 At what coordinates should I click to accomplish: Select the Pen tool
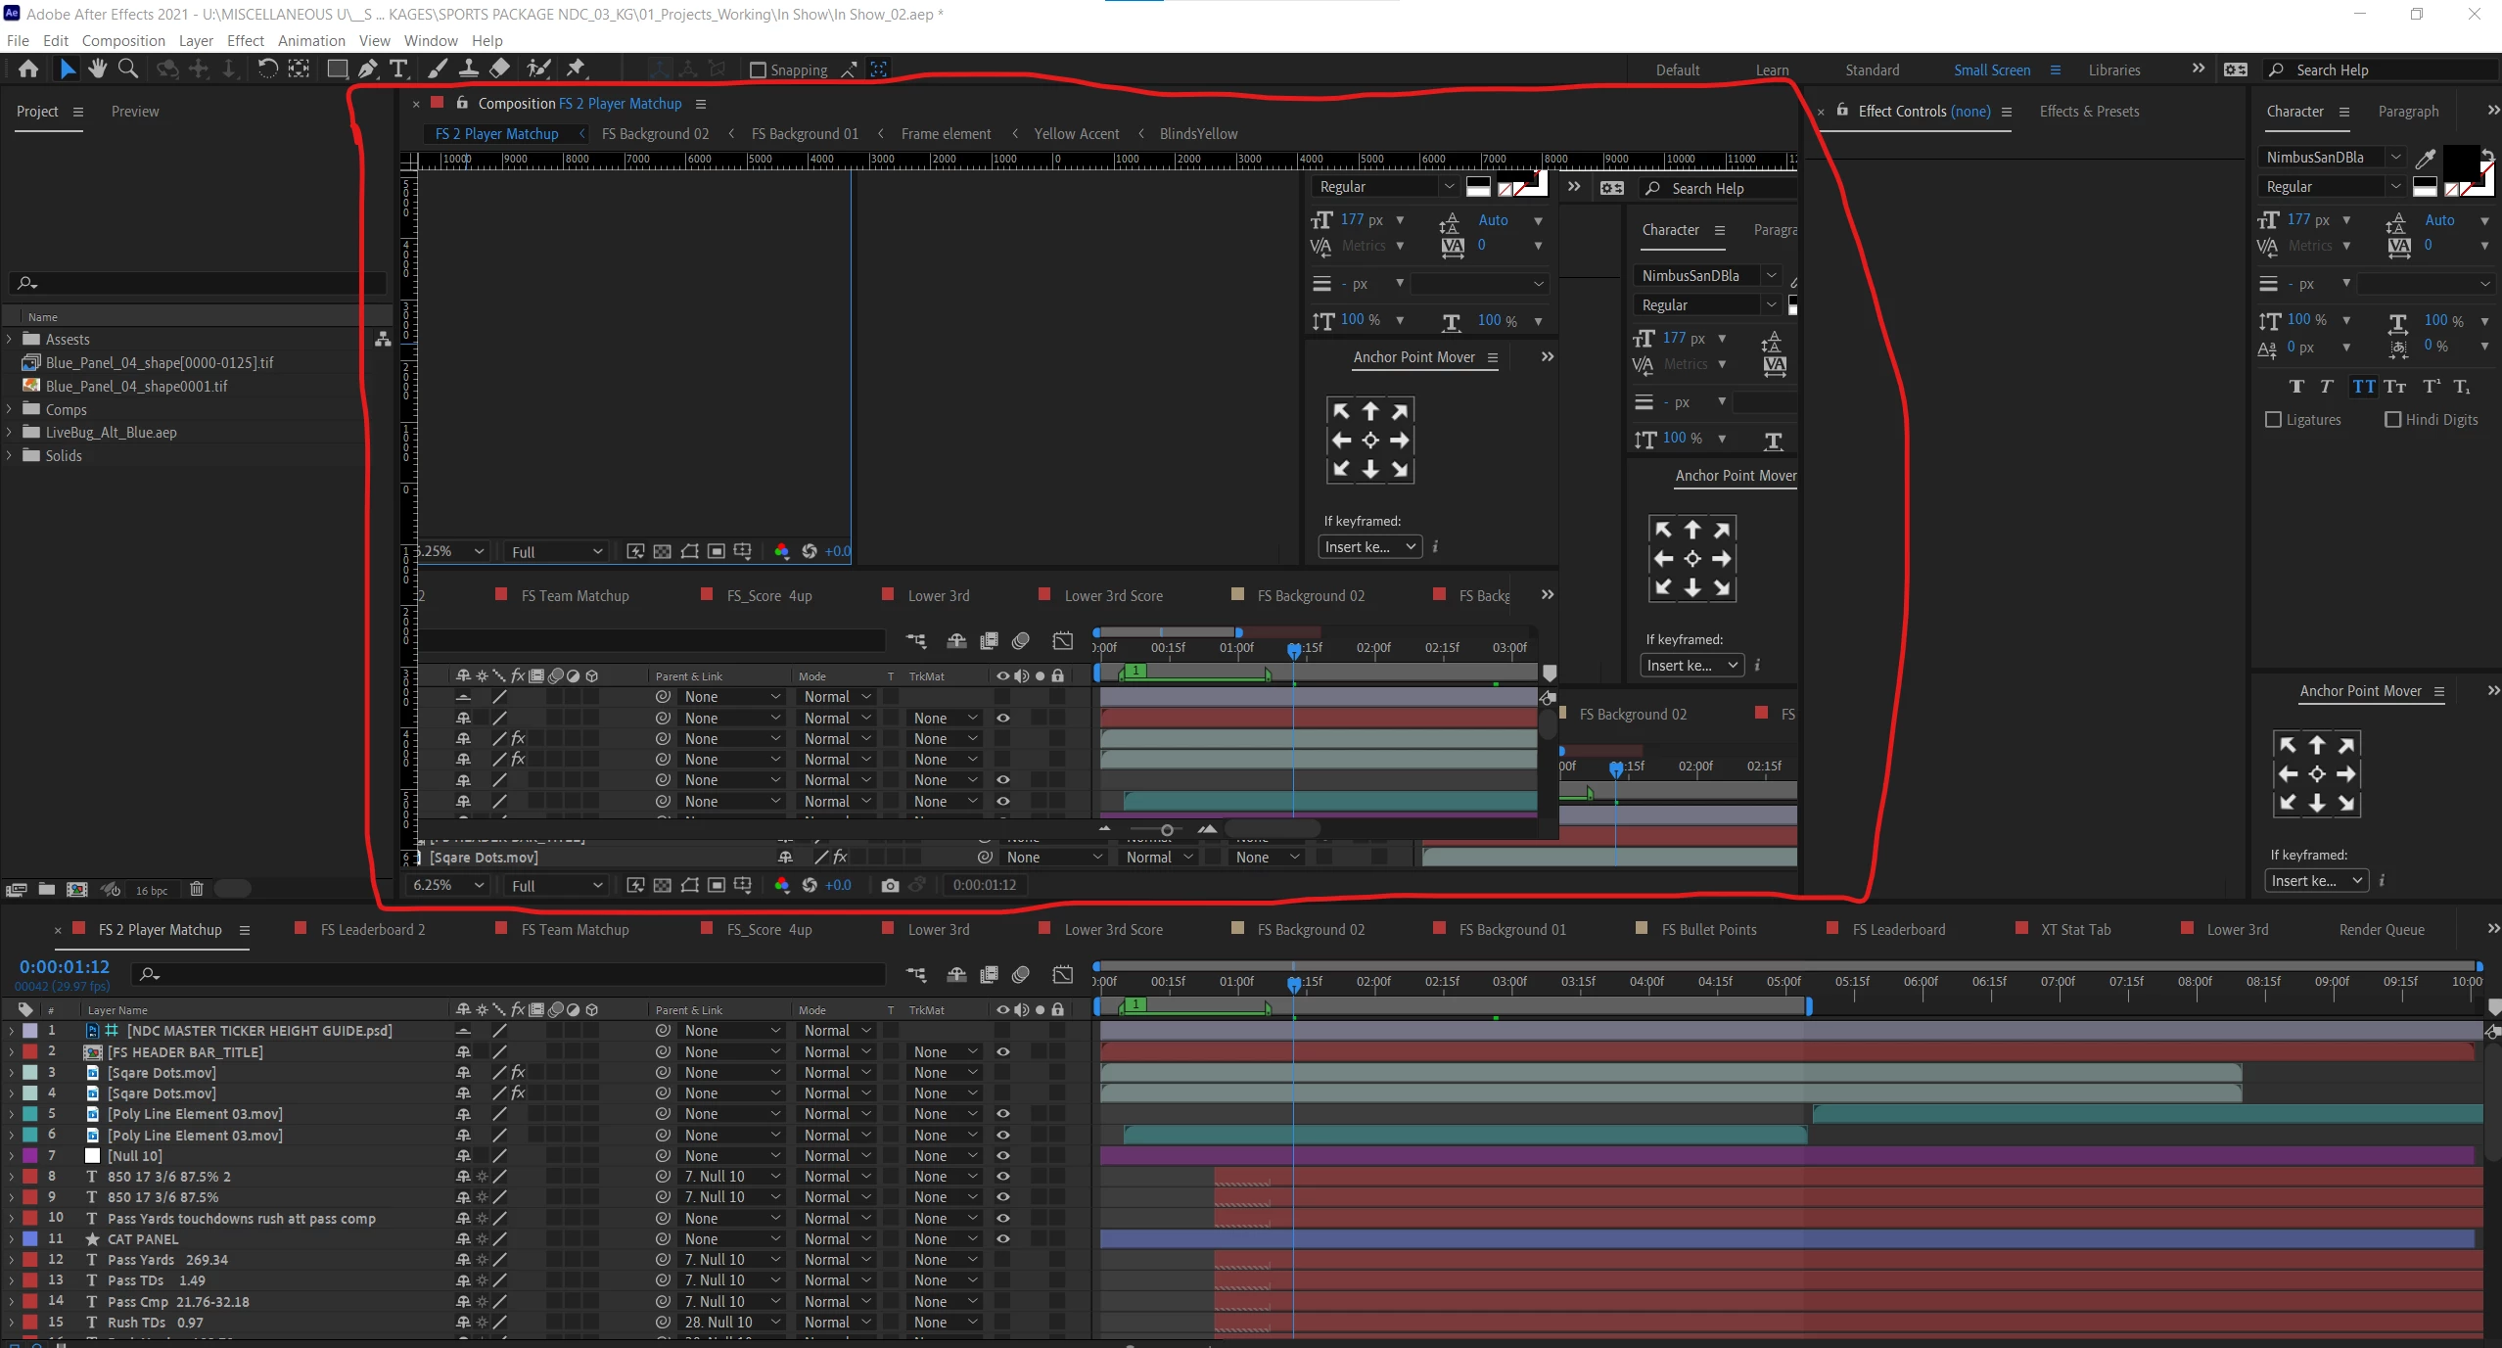[x=367, y=69]
